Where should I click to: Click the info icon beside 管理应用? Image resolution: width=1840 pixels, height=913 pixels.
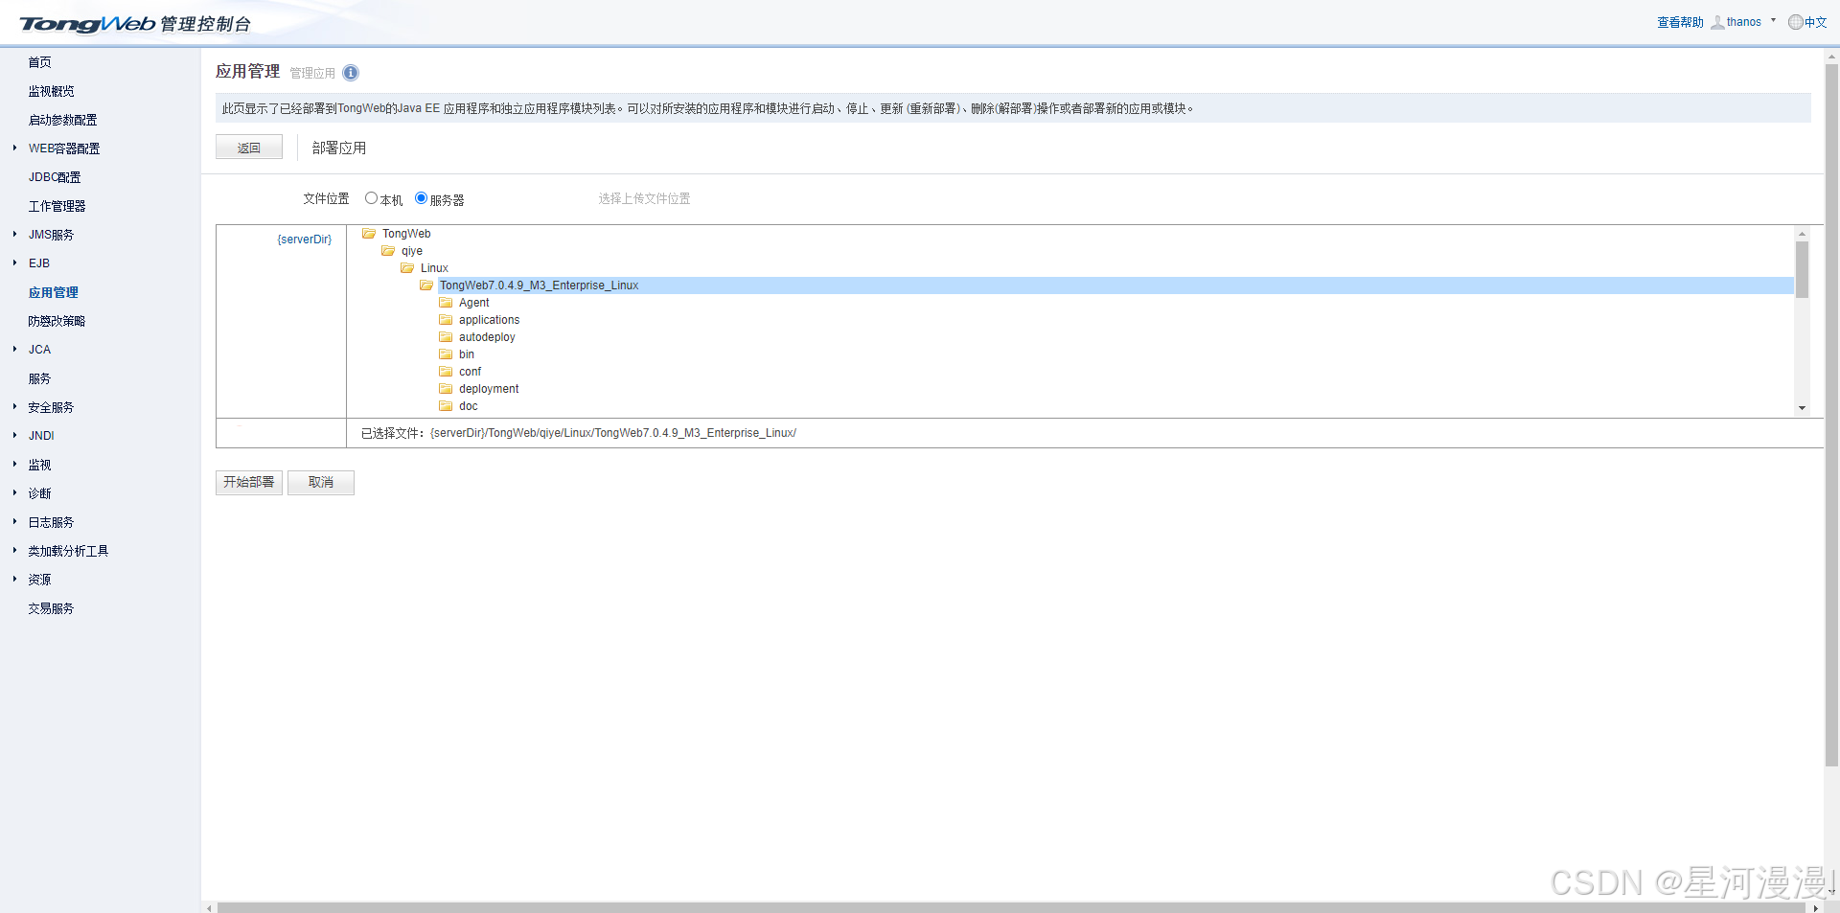(351, 73)
